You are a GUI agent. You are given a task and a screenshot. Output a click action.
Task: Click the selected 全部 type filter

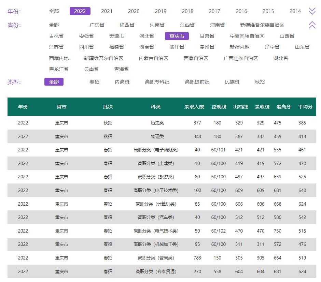[x=54, y=82]
